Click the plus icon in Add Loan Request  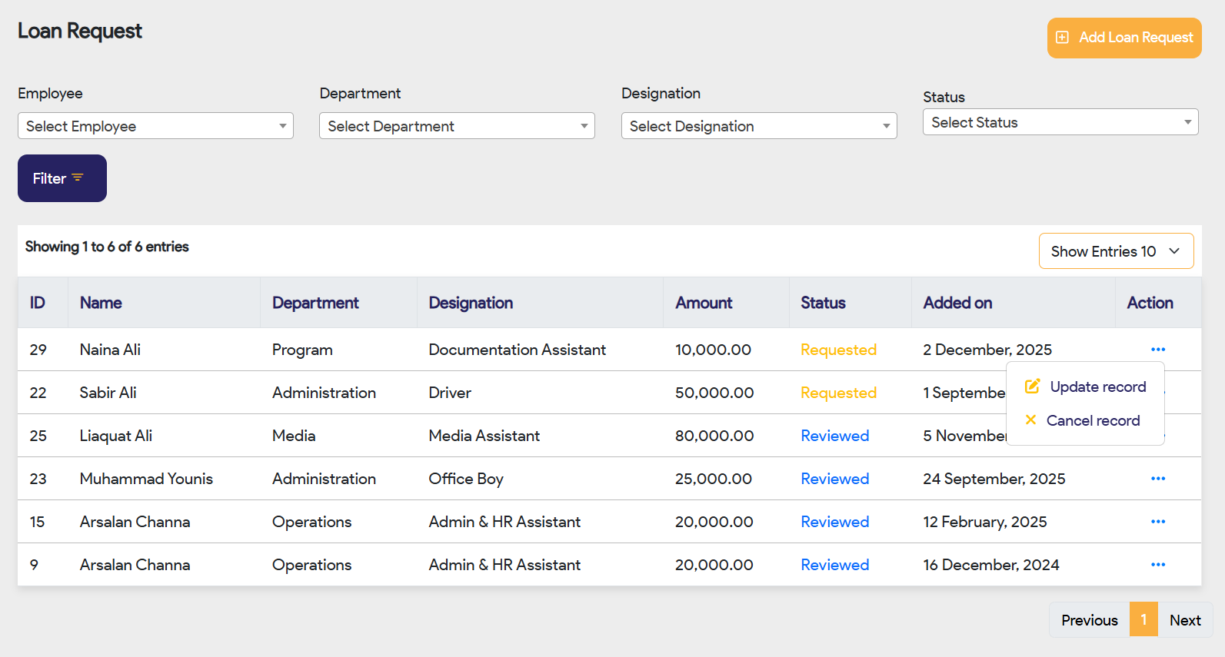coord(1062,38)
